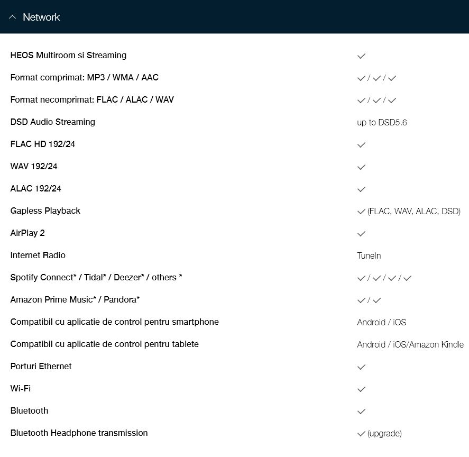
Task: Click the 'up to DSD5.6' value
Action: [382, 122]
